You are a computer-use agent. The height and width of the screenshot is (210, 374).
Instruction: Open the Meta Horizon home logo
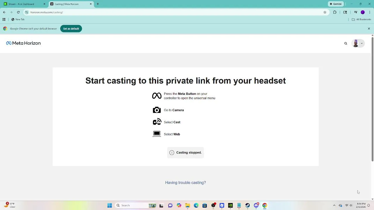[x=23, y=43]
